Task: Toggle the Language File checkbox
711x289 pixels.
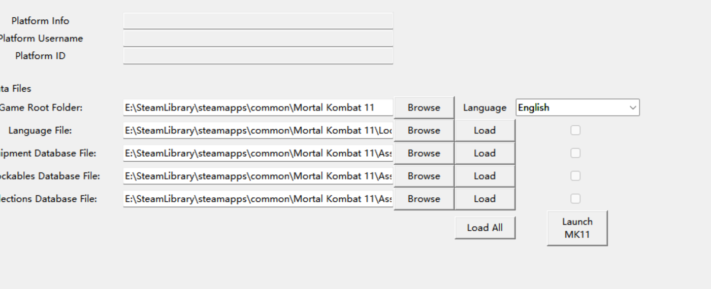Action: [575, 130]
